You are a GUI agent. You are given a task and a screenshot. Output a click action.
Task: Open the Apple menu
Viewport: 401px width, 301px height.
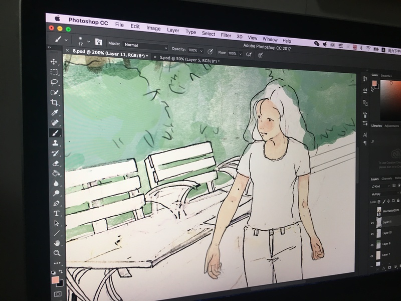[58, 19]
